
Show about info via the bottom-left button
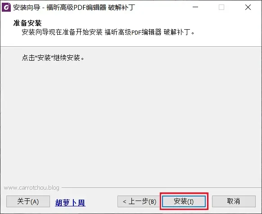pos(28,201)
